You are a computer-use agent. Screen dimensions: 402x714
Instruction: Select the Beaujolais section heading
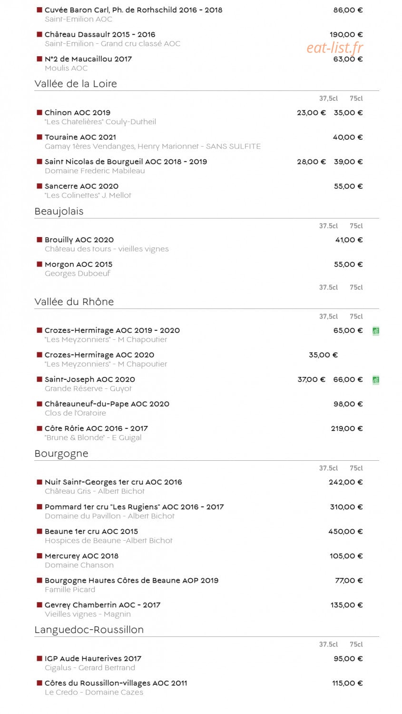click(x=59, y=211)
